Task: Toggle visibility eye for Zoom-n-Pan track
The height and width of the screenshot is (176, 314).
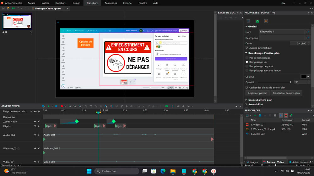Action: tap(35, 121)
